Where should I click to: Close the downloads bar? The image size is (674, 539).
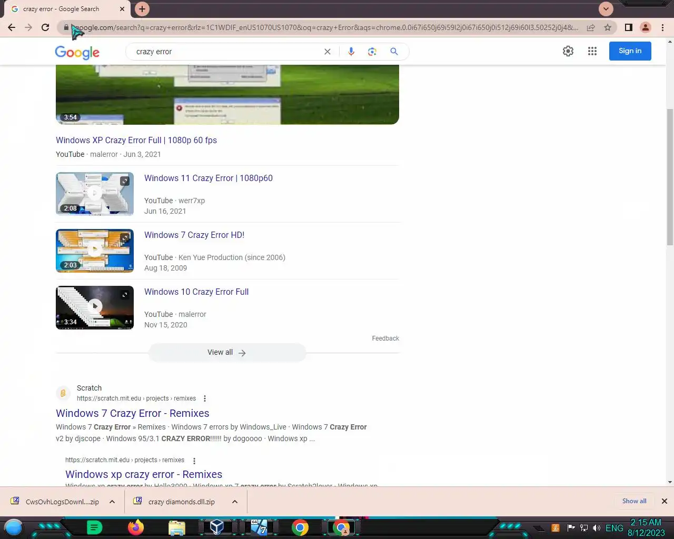tap(665, 501)
